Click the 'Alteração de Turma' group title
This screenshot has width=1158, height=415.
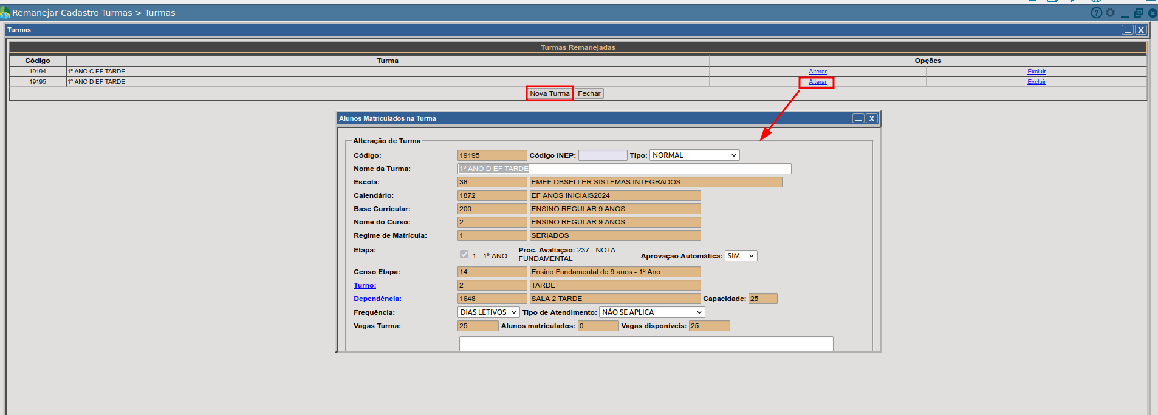pyautogui.click(x=386, y=141)
